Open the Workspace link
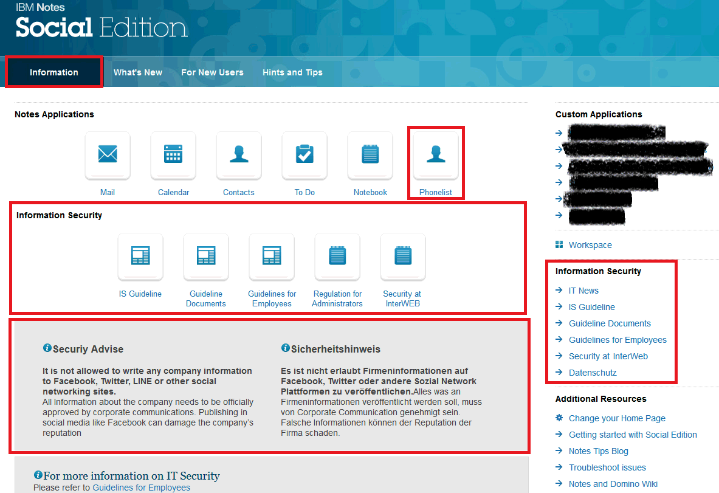The width and height of the screenshot is (719, 493). (x=590, y=245)
